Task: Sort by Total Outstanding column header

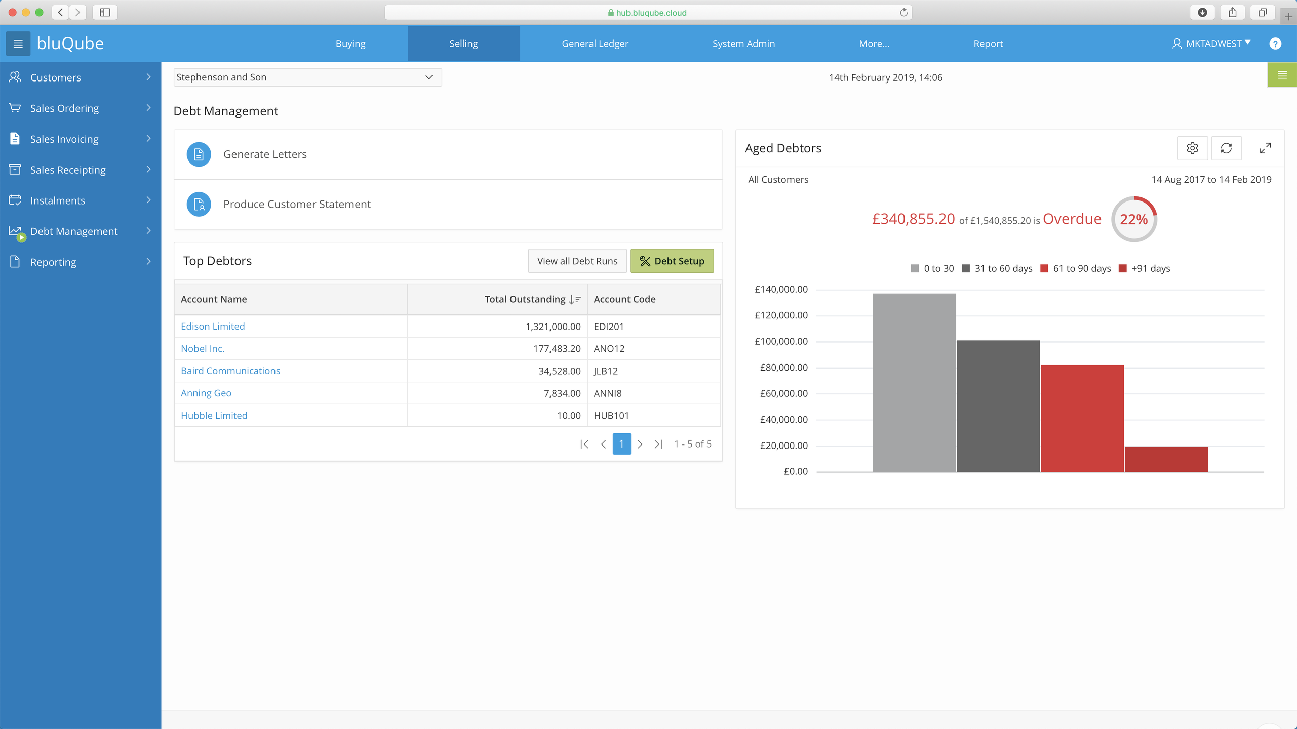Action: pyautogui.click(x=525, y=299)
